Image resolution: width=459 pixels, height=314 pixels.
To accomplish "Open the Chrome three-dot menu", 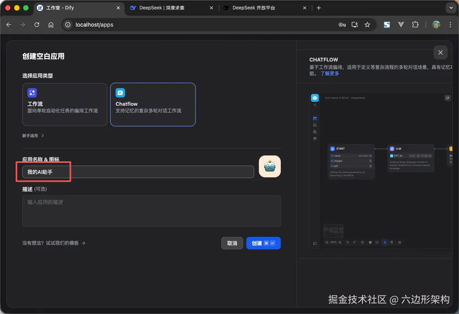I will coord(451,24).
